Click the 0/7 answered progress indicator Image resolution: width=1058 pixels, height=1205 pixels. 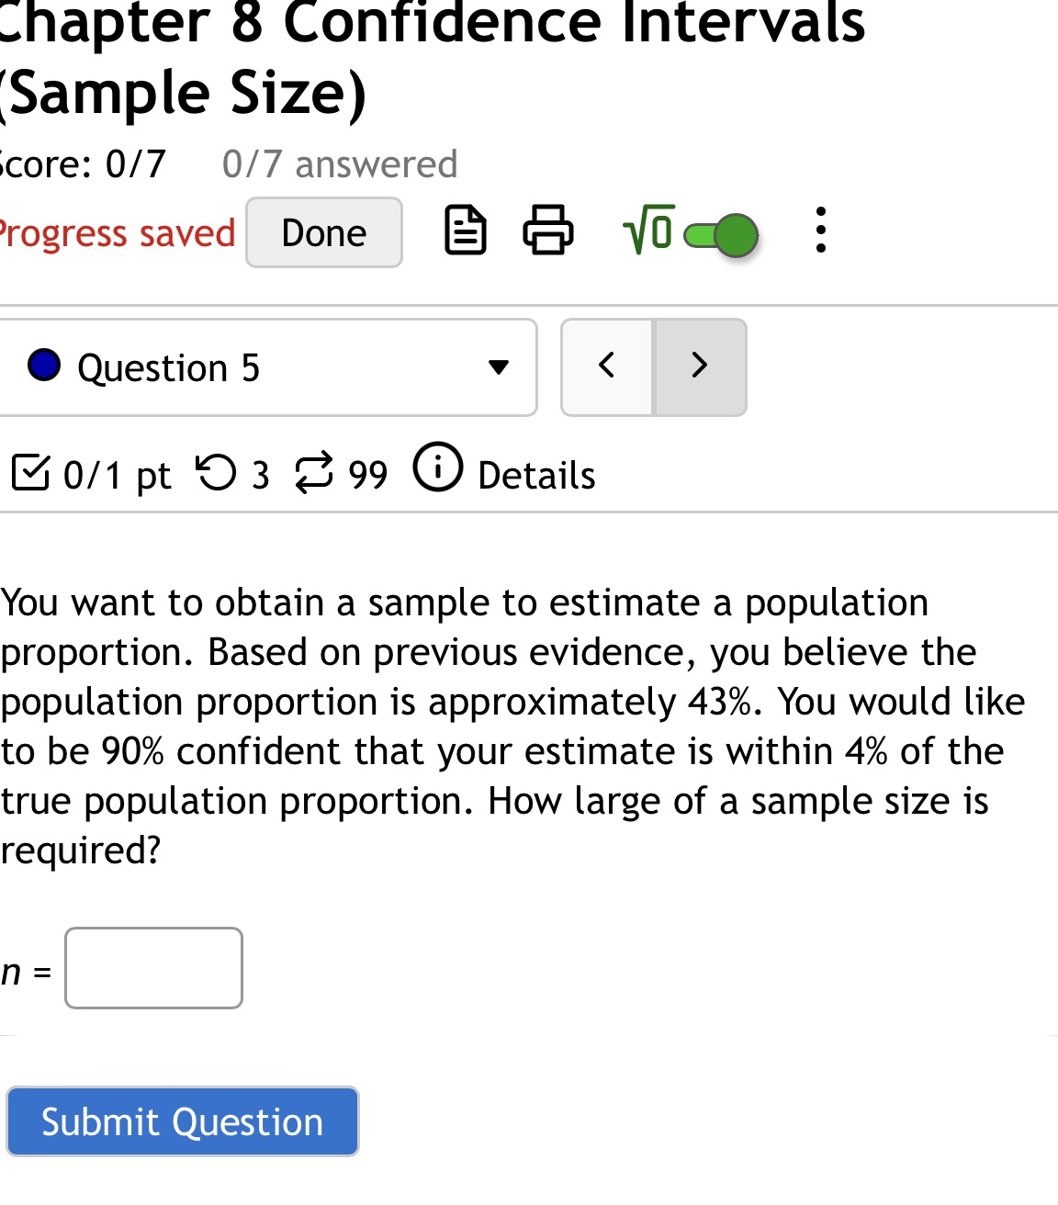coord(339,163)
